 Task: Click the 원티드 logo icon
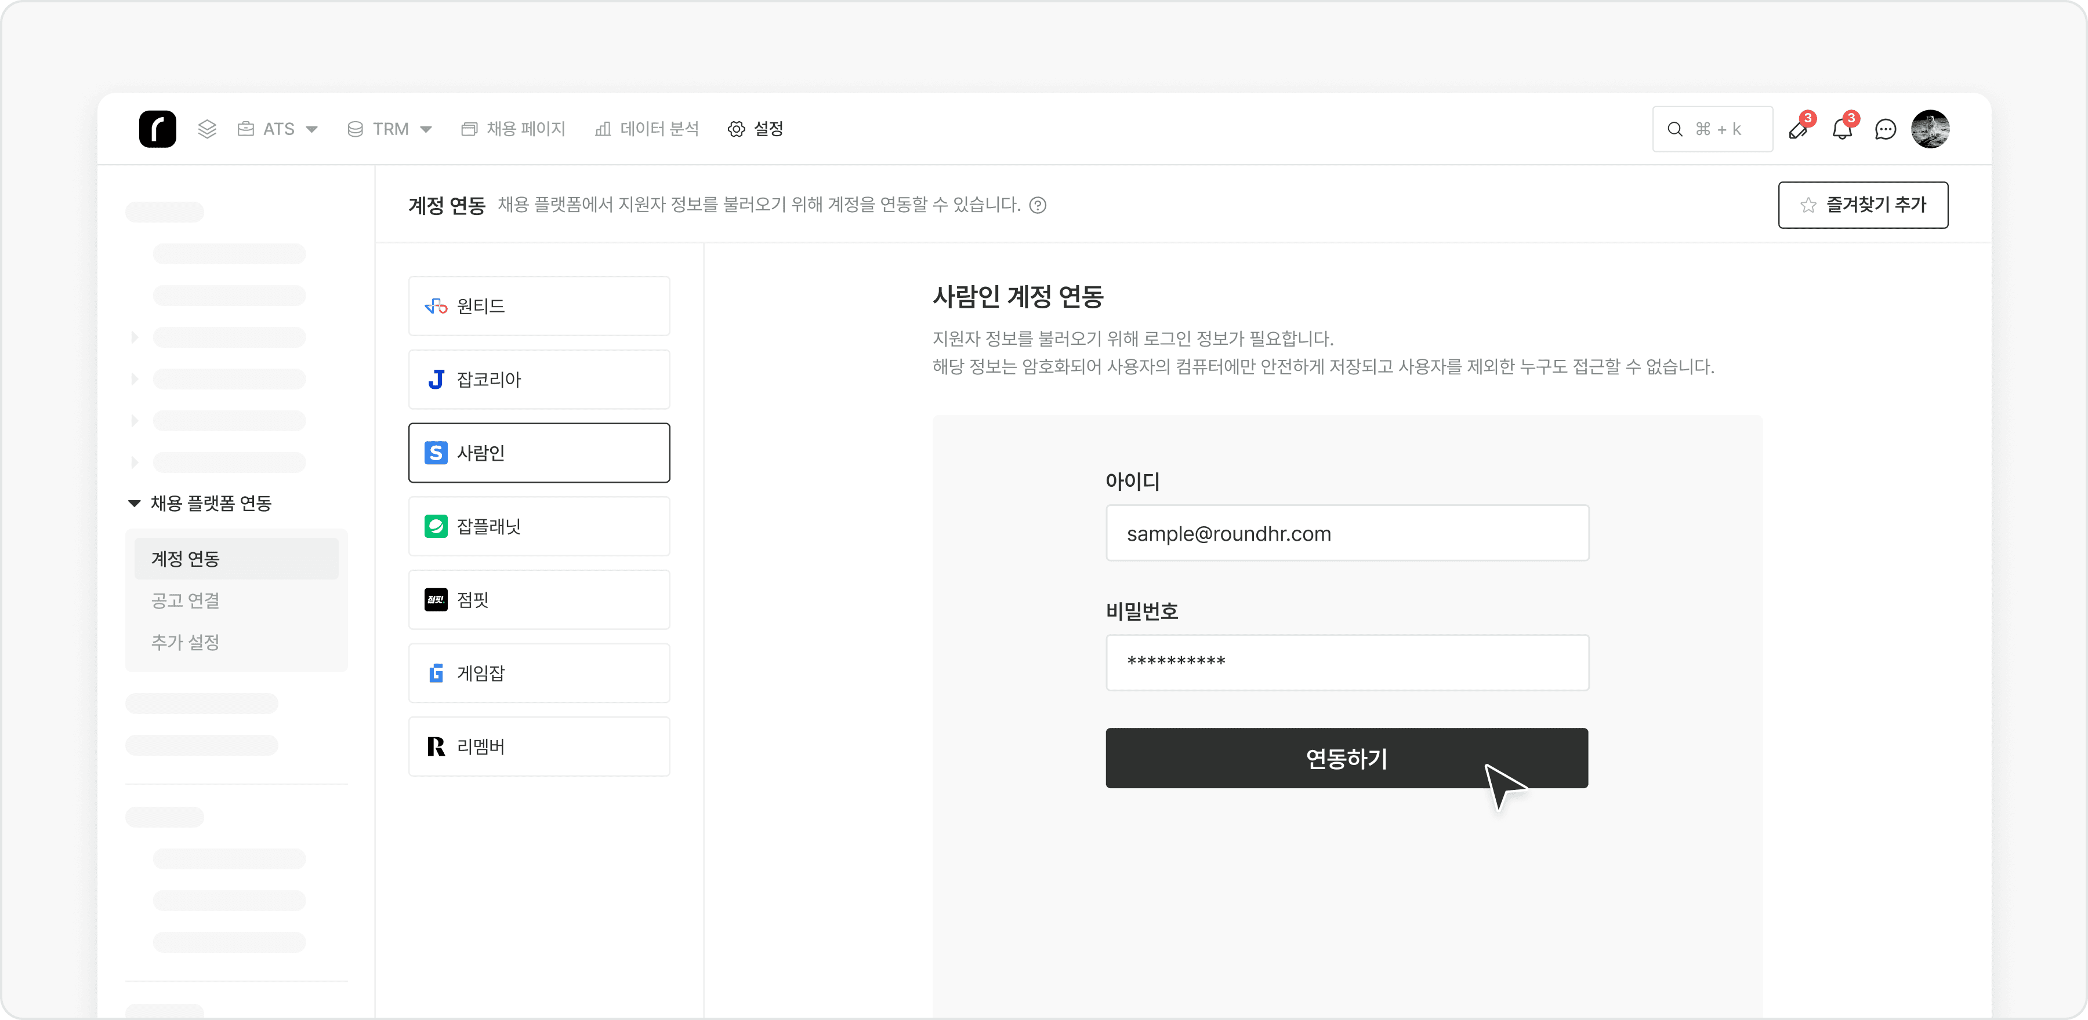tap(436, 306)
